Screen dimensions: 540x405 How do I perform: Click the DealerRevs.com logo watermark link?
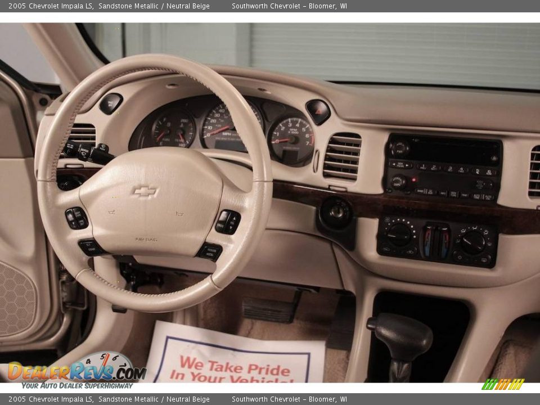[x=76, y=371]
